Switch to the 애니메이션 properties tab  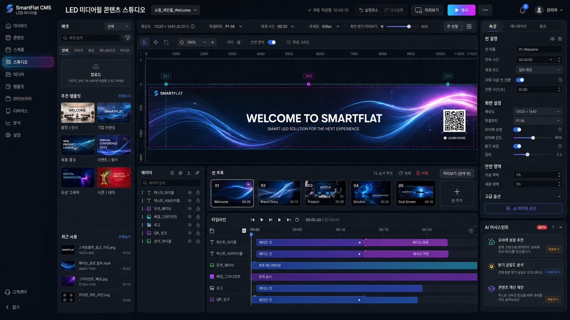518,26
